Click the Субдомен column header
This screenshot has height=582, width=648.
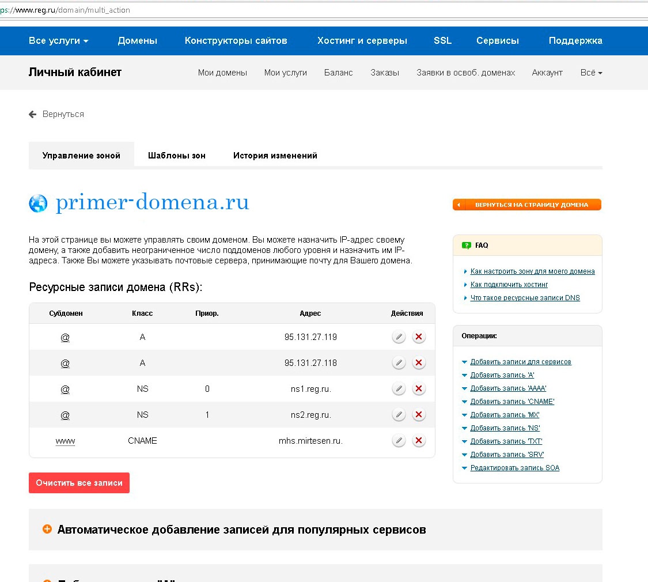[66, 313]
